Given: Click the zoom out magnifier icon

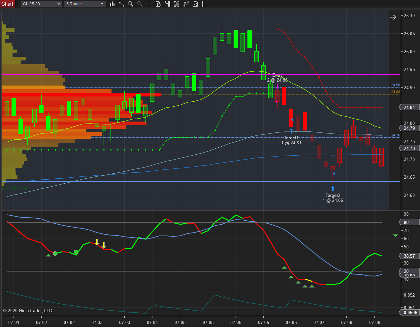Looking at the screenshot, I should tap(140, 4).
